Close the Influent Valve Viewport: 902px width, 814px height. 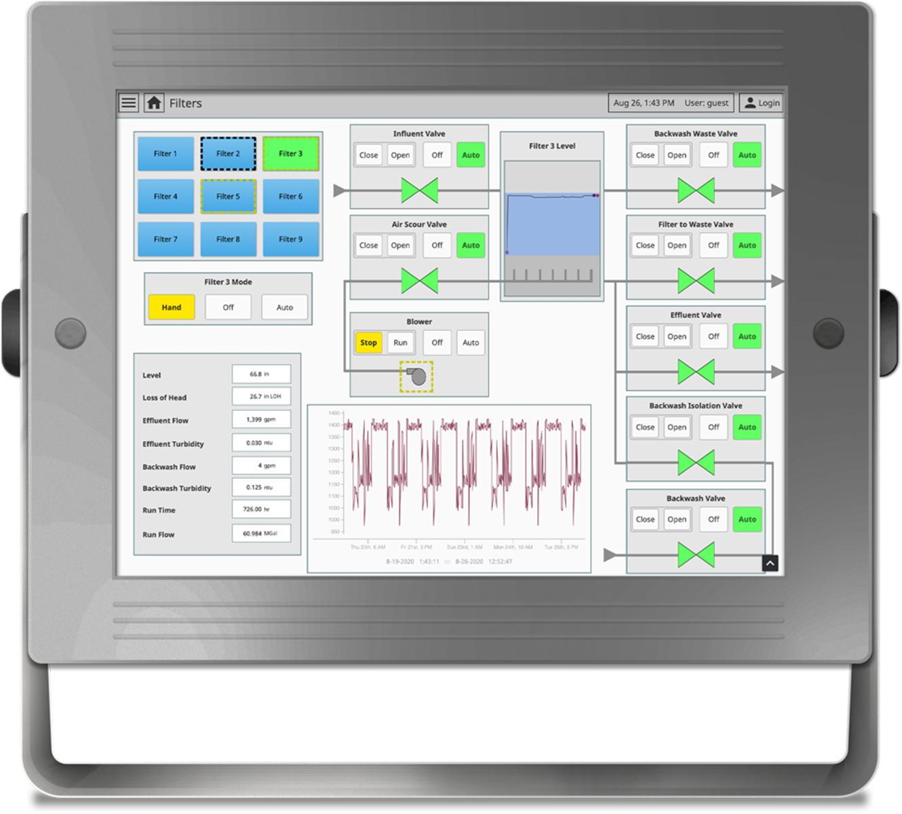(x=368, y=155)
